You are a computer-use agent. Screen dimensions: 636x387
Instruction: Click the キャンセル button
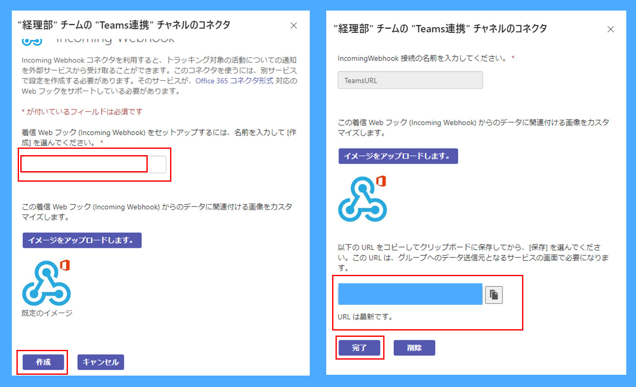[100, 362]
